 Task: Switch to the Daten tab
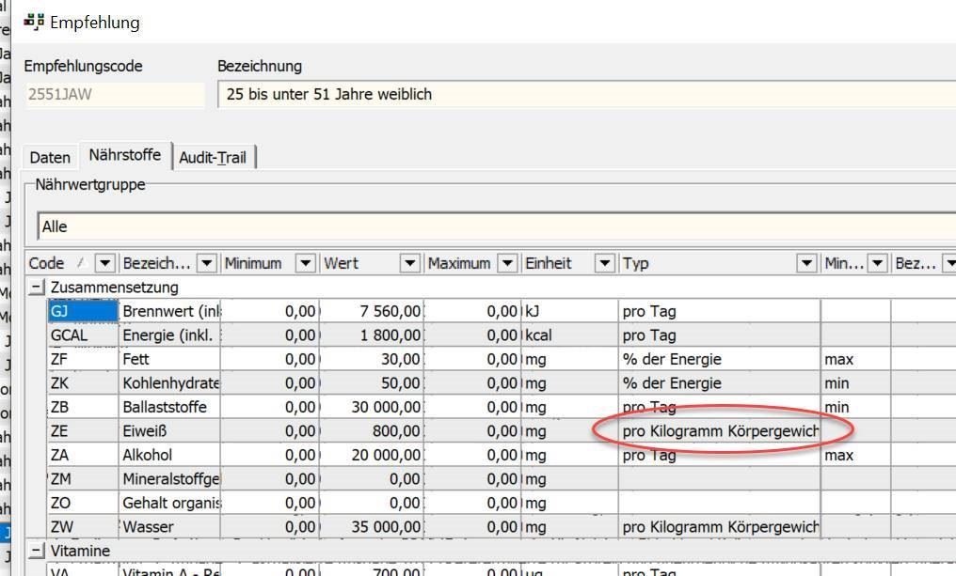click(x=50, y=158)
